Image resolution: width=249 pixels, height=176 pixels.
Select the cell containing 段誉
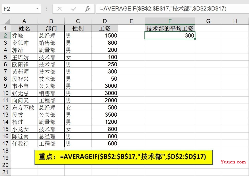(24, 115)
